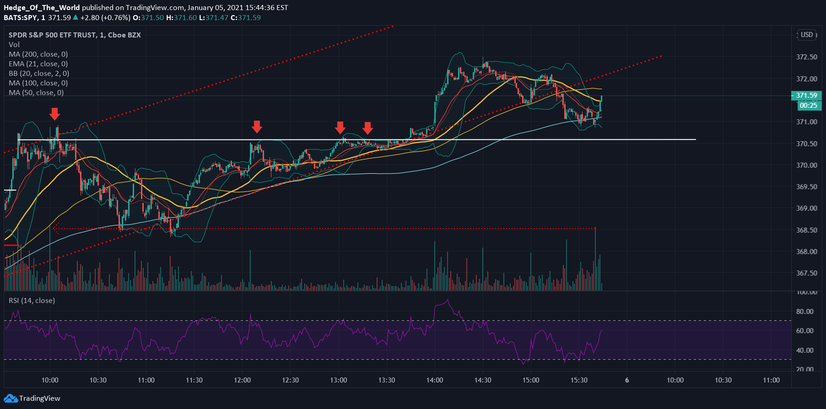Select the MA (50, close, 0) indicator label
826x409 pixels.
(x=36, y=93)
